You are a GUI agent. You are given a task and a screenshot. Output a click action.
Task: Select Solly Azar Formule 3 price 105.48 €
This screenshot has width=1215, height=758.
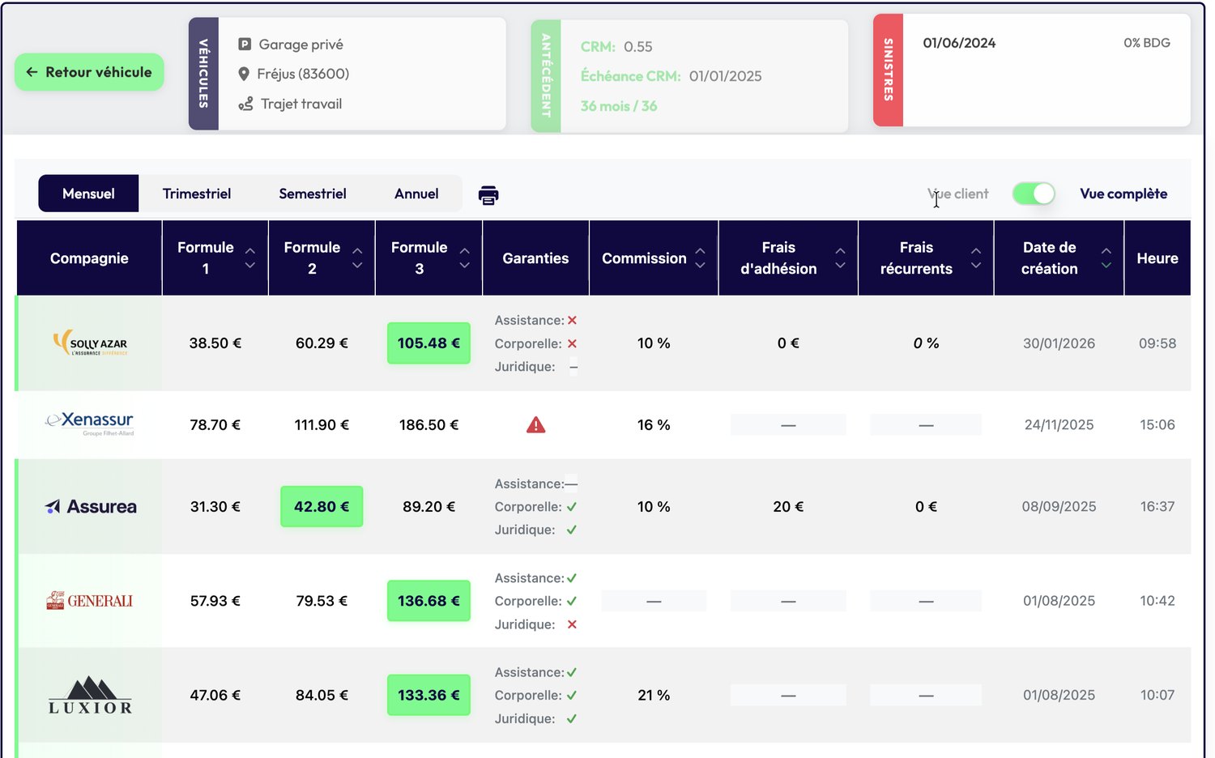pyautogui.click(x=428, y=343)
